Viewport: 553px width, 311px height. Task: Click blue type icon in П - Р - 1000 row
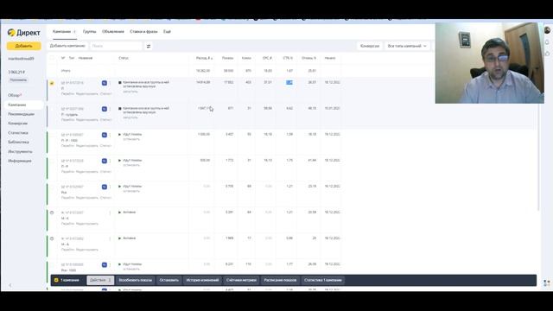pyautogui.click(x=105, y=135)
